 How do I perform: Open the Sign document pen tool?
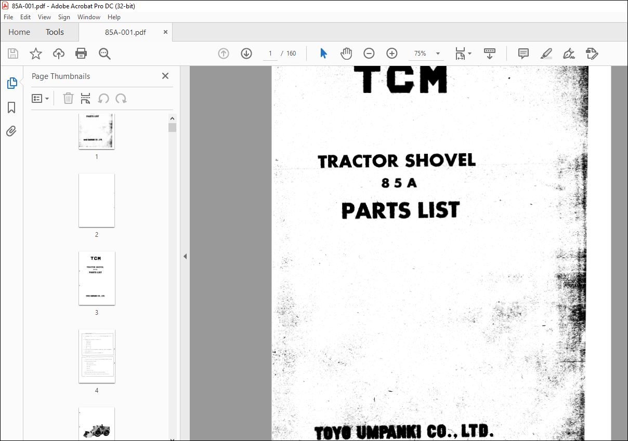point(569,54)
